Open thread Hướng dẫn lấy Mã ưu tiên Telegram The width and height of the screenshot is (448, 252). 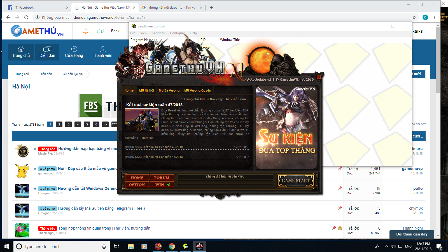101,208
